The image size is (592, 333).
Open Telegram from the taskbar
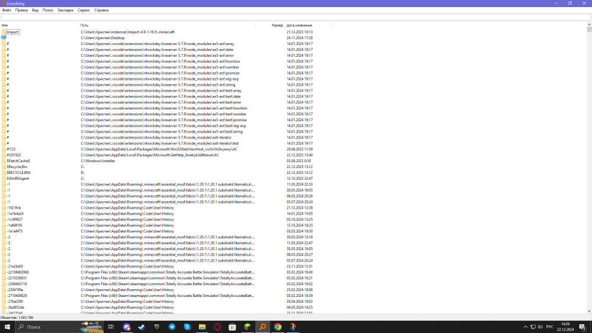[x=172, y=327]
